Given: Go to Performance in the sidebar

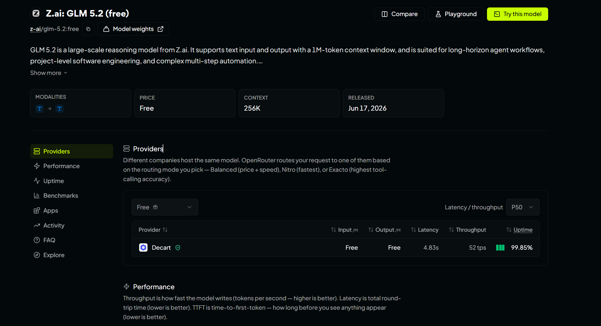Looking at the screenshot, I should coord(72,166).
